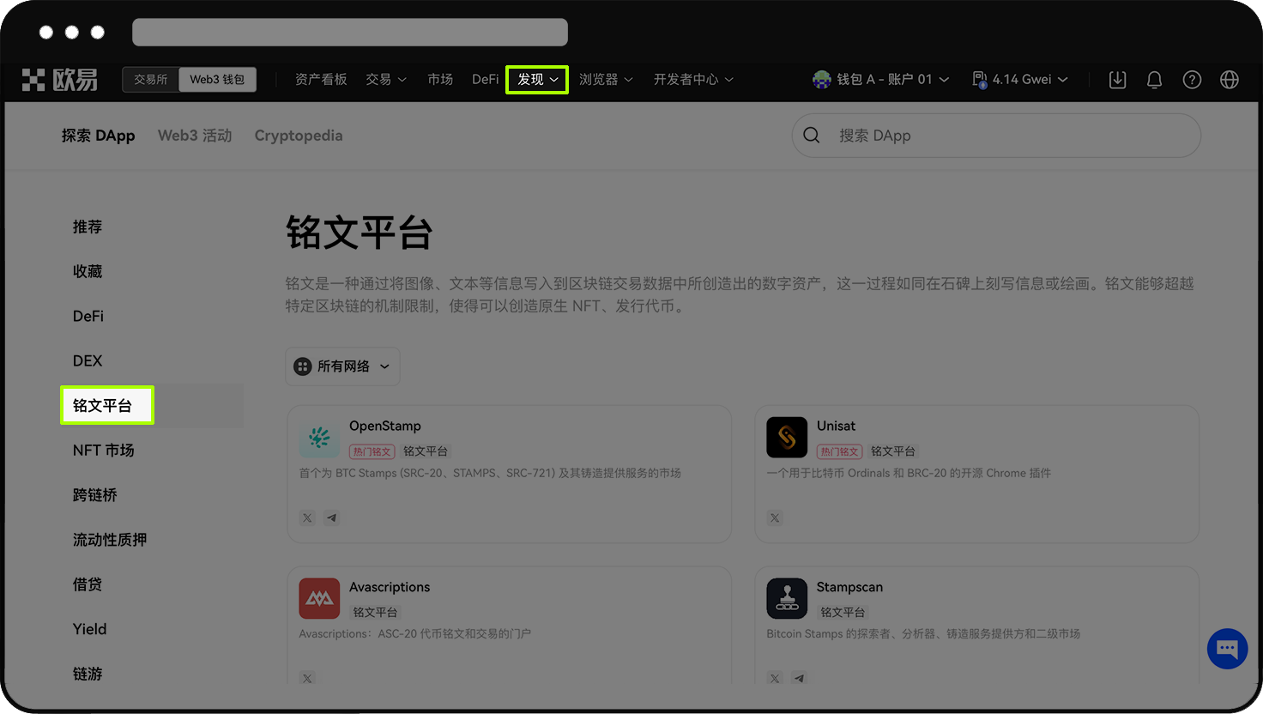Open Stampscan's Telegram link
This screenshot has width=1263, height=714.
coord(800,678)
